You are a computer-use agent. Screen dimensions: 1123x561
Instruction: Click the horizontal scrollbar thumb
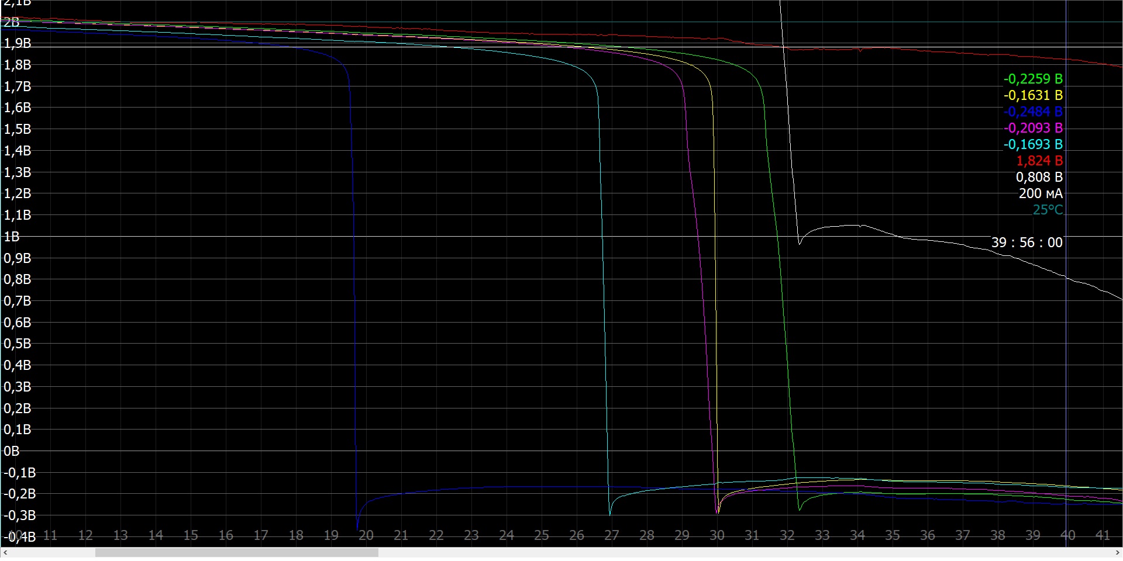(x=236, y=553)
